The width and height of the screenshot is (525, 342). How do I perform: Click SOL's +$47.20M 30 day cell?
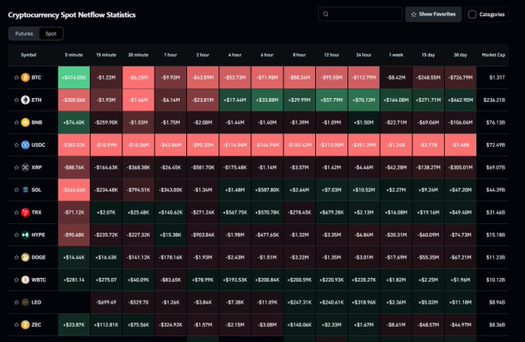coord(460,190)
